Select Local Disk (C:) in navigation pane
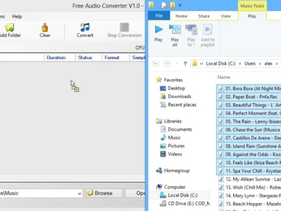Image resolution: width=281 pixels, height=211 pixels. [x=183, y=196]
